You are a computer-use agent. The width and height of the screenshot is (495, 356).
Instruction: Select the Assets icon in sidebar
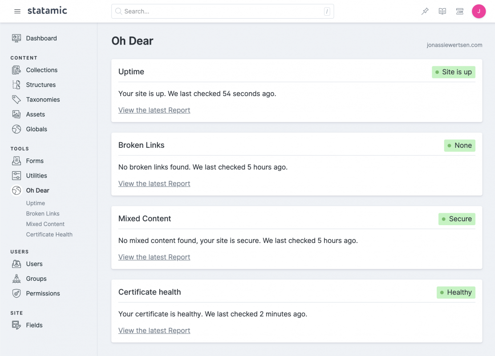(16, 114)
